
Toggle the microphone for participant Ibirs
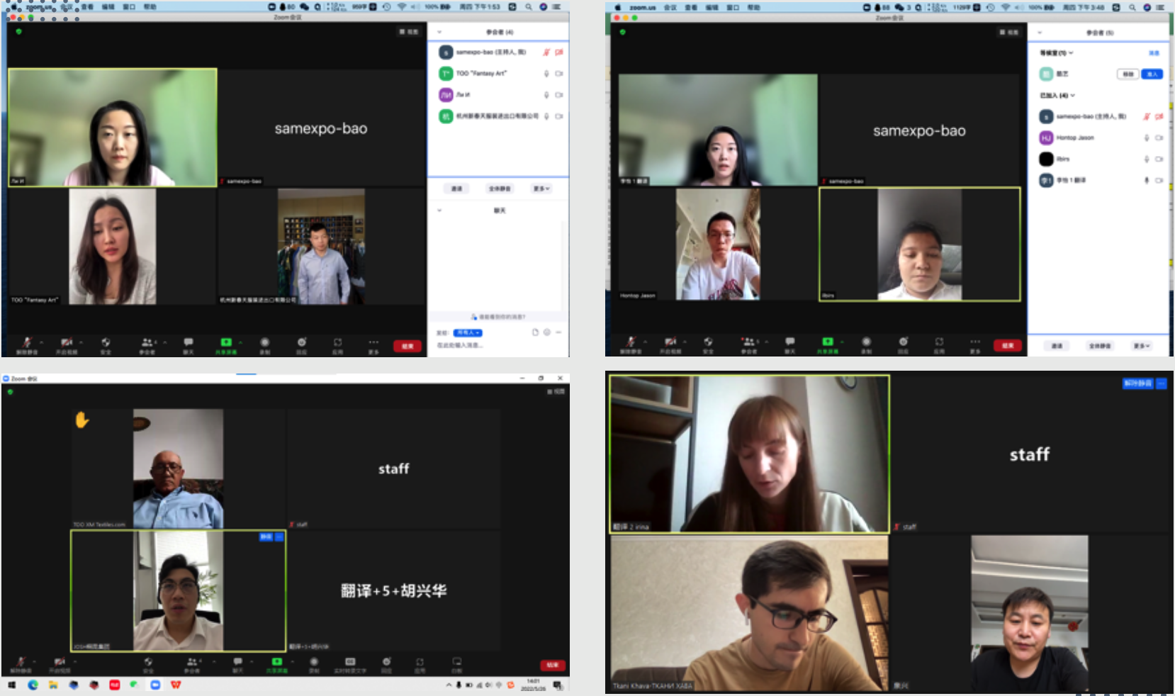[1147, 159]
